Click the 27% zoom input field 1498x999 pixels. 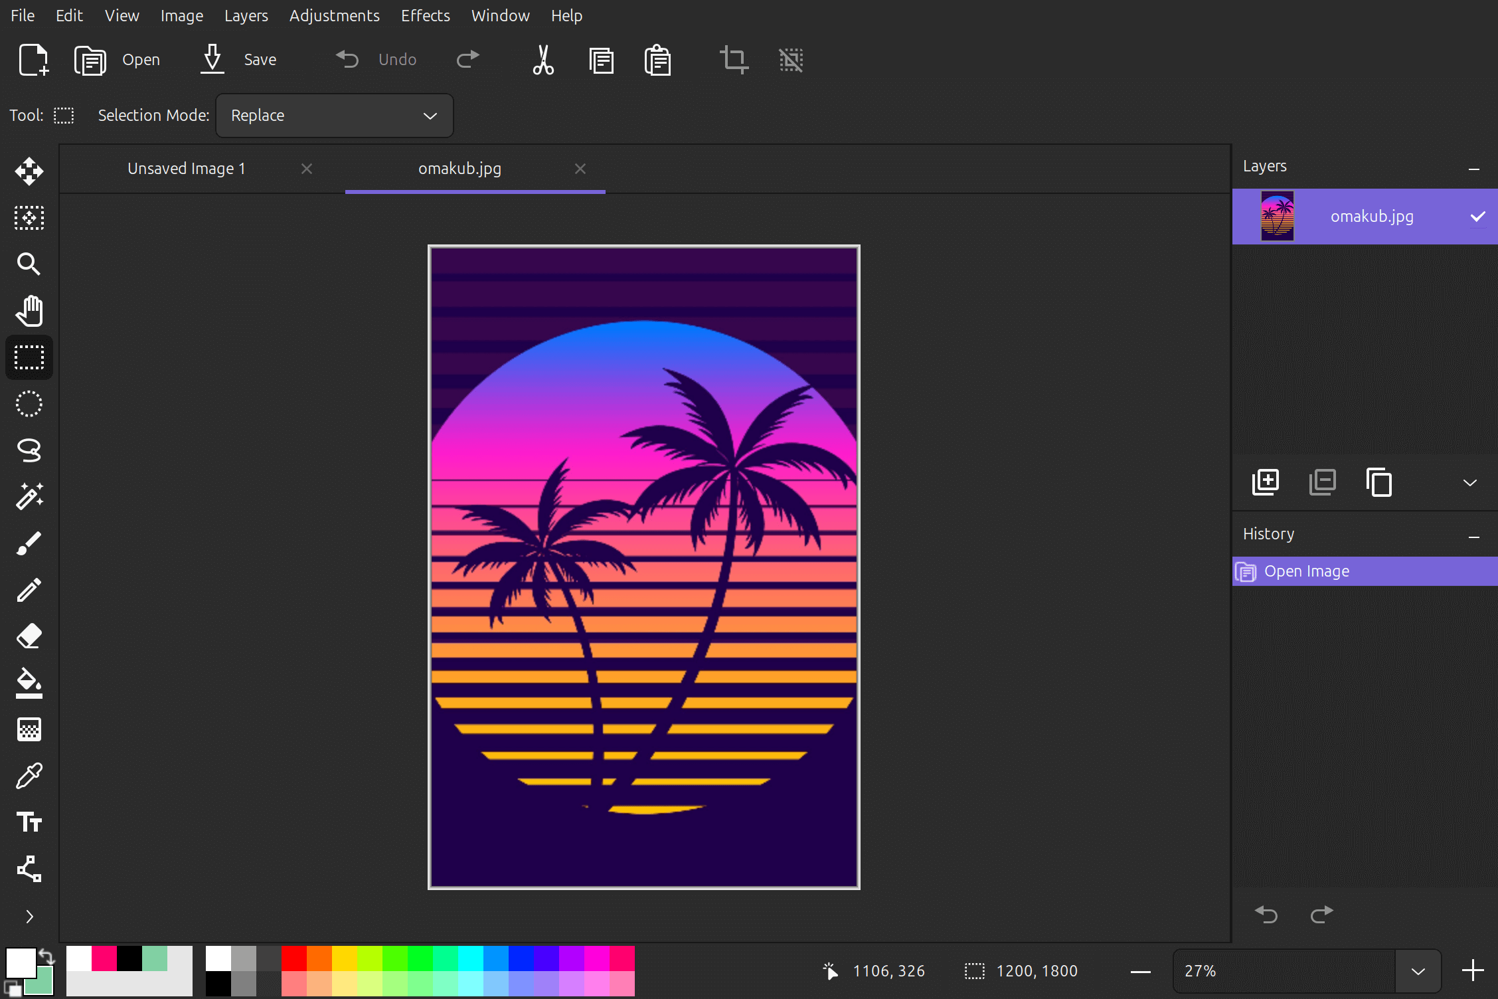tap(1286, 971)
